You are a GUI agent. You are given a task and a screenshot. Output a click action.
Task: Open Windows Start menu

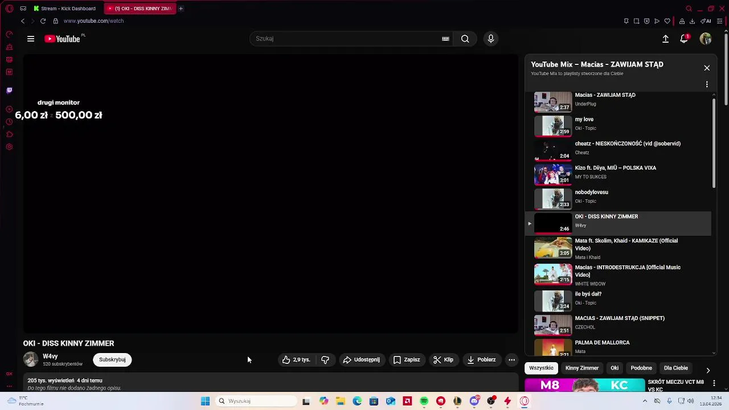click(x=205, y=401)
